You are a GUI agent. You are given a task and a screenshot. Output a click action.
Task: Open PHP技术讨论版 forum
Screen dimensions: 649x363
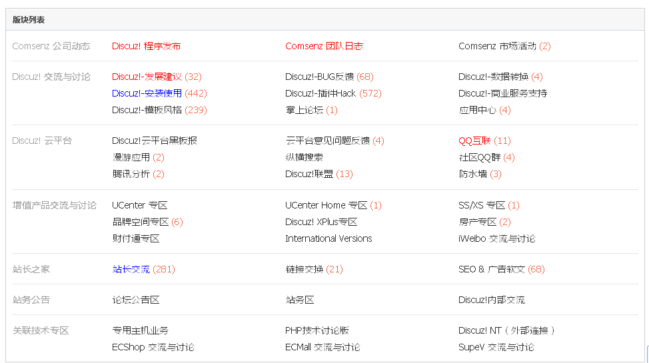click(x=317, y=330)
